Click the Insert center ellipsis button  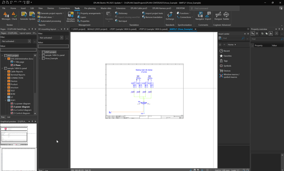[x=247, y=38]
